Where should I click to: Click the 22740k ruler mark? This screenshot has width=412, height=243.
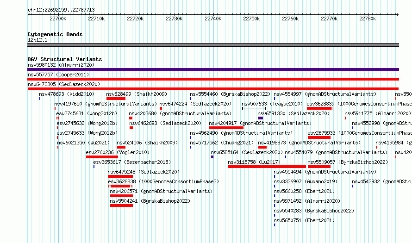[x=213, y=19]
